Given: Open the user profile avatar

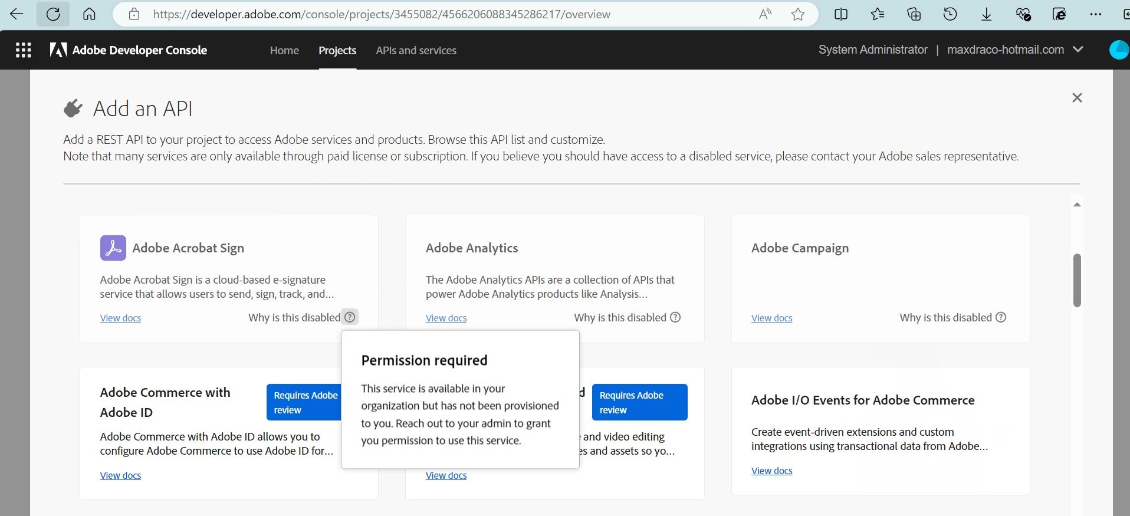Looking at the screenshot, I should pyautogui.click(x=1119, y=50).
